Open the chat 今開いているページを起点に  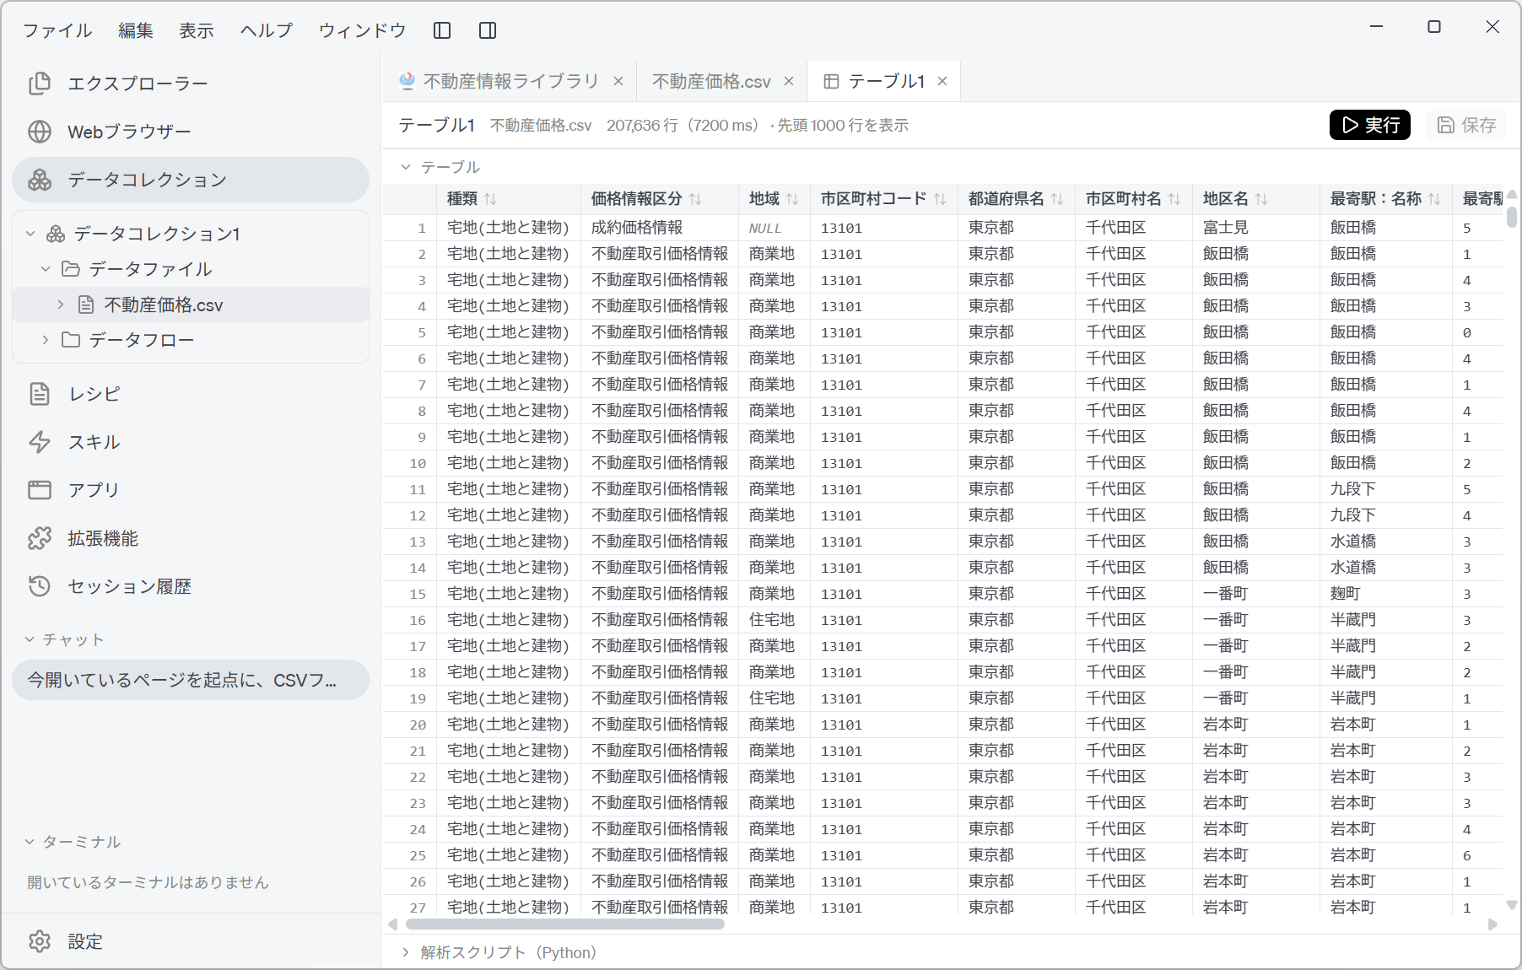click(x=191, y=680)
